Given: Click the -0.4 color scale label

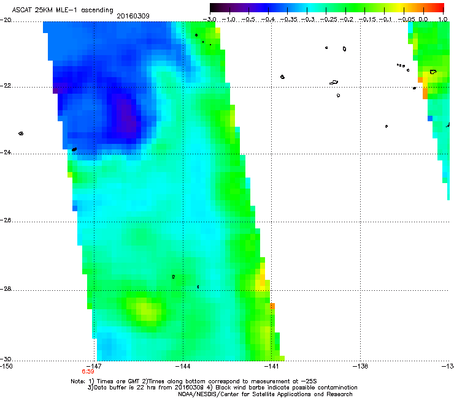Looking at the screenshot, I should [268, 20].
